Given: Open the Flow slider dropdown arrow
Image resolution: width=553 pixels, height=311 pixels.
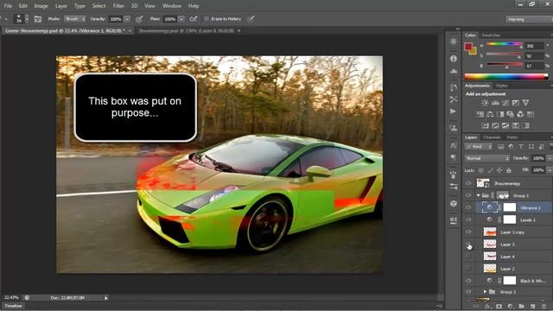Looking at the screenshot, I should tap(181, 19).
